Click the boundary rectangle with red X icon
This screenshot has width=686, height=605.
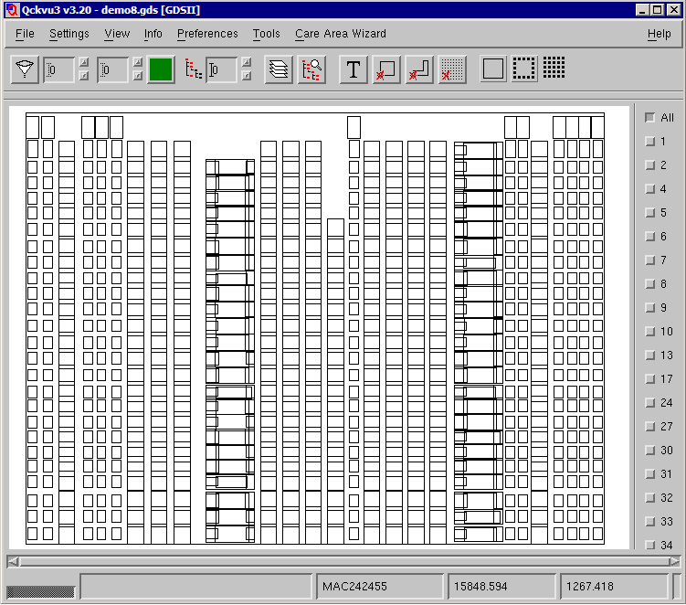click(x=386, y=69)
